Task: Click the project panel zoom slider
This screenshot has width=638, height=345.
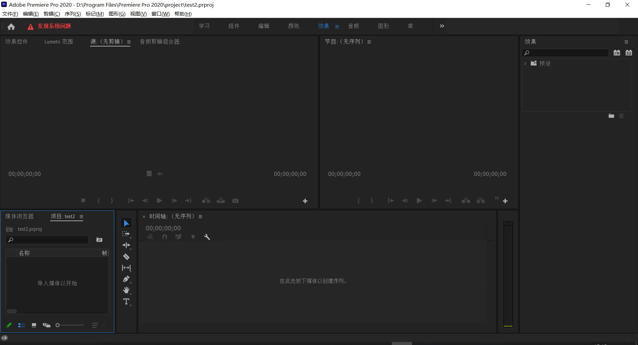Action: tap(70, 325)
